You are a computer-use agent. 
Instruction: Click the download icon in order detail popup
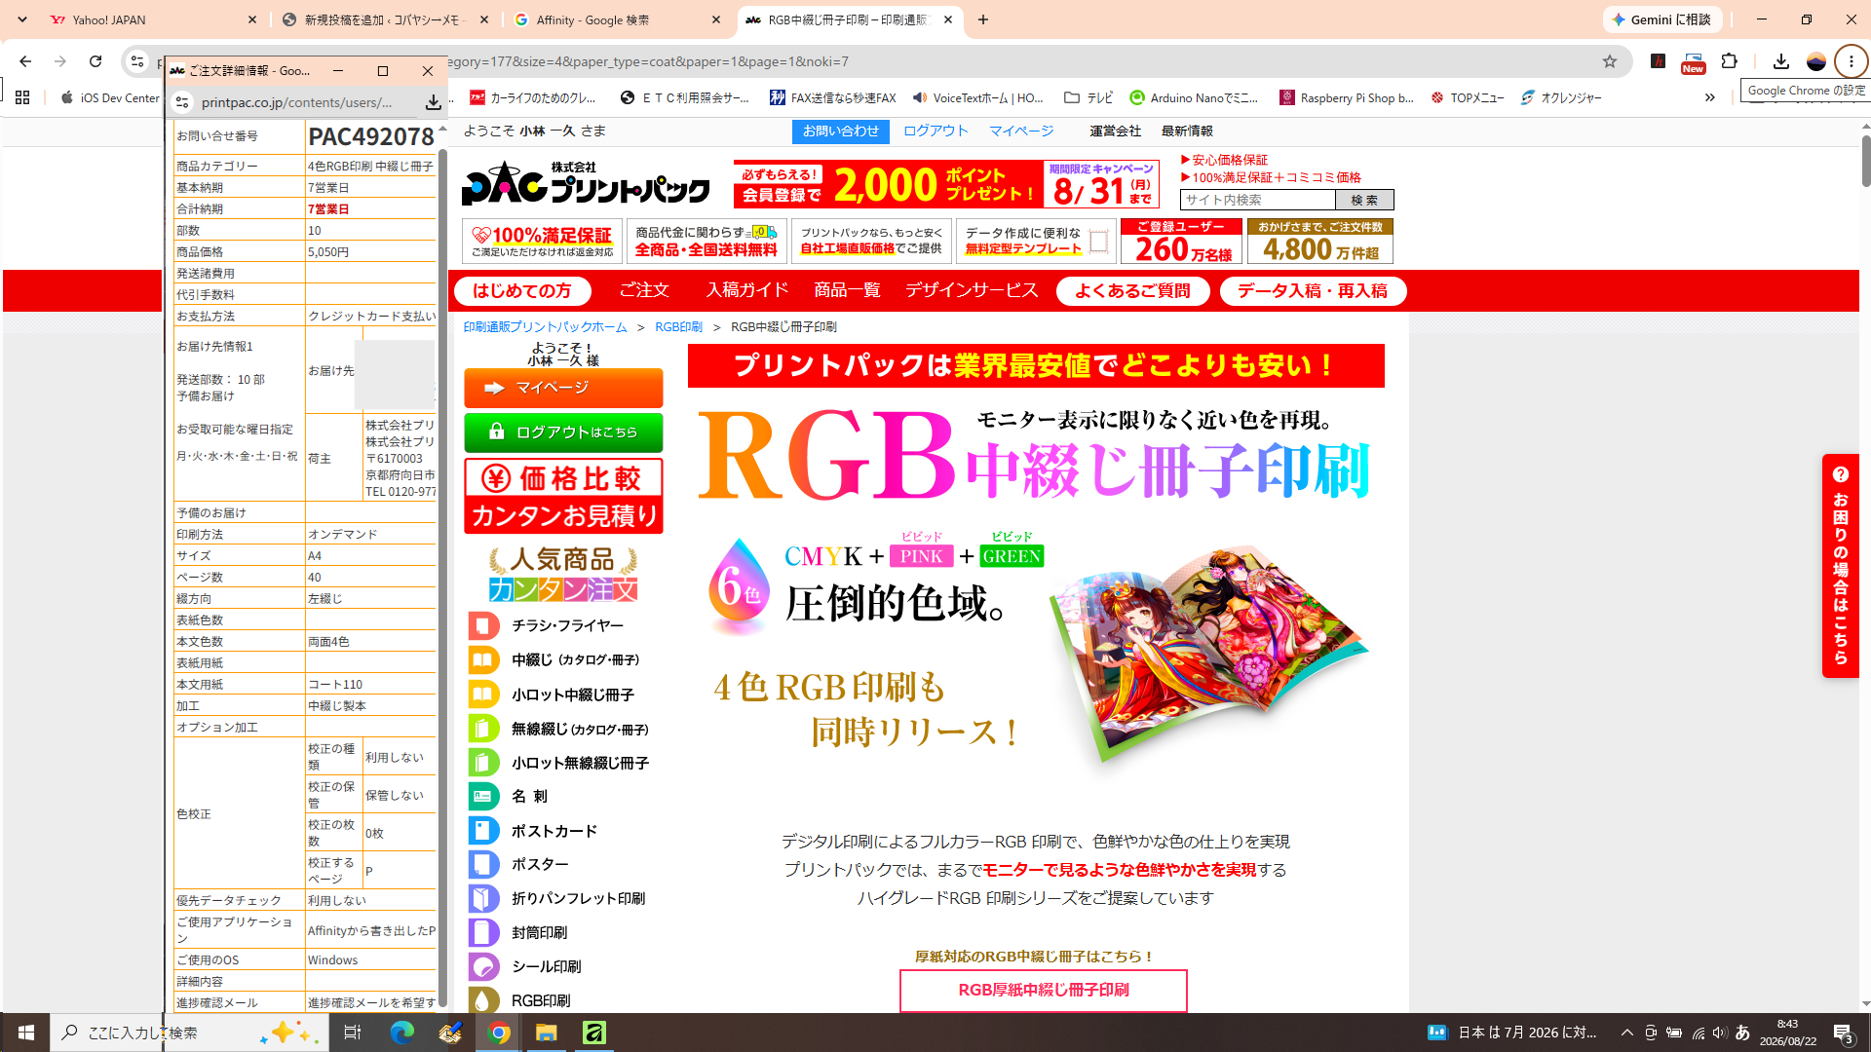[x=433, y=102]
